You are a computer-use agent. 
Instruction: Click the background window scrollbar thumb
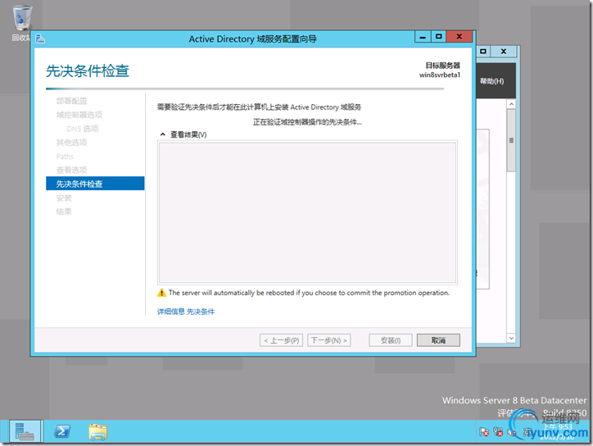[x=511, y=140]
